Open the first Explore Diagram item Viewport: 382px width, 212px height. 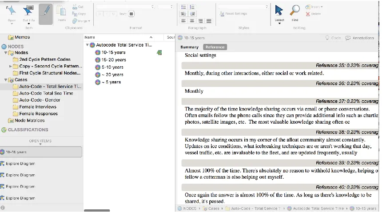point(17,164)
